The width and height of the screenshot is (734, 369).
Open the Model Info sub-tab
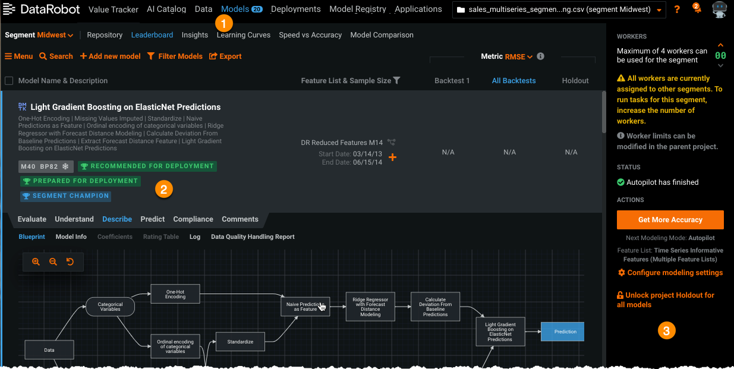tap(71, 236)
